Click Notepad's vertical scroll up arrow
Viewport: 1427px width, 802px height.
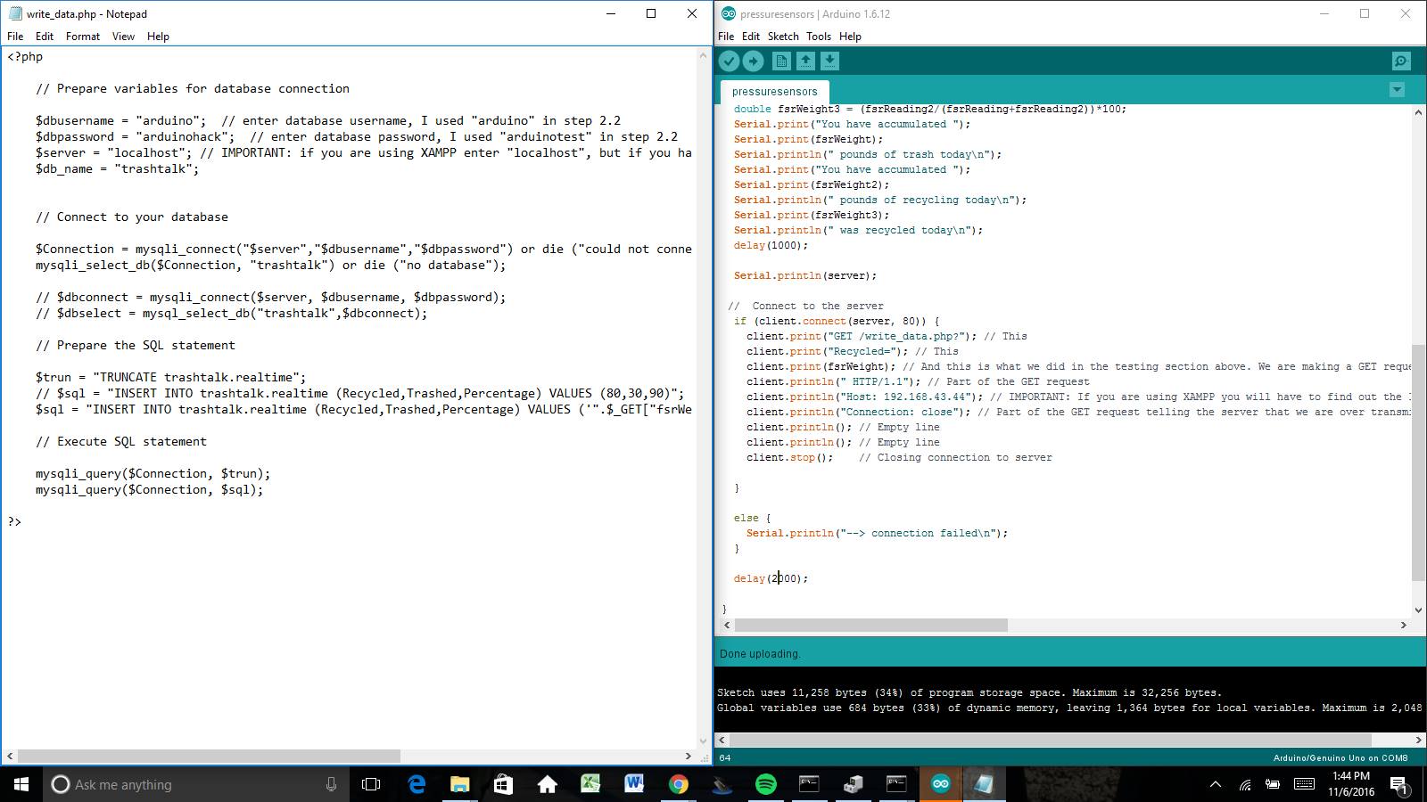[x=703, y=55]
